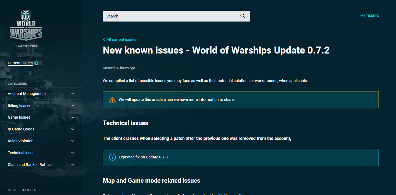This screenshot has height=195, width=396.
Task: Click the orange warning triangle icon
Action: point(112,100)
